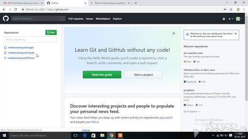Click Search the web and Windows box
Image resolution: width=248 pixels, height=139 pixels.
coord(40,136)
